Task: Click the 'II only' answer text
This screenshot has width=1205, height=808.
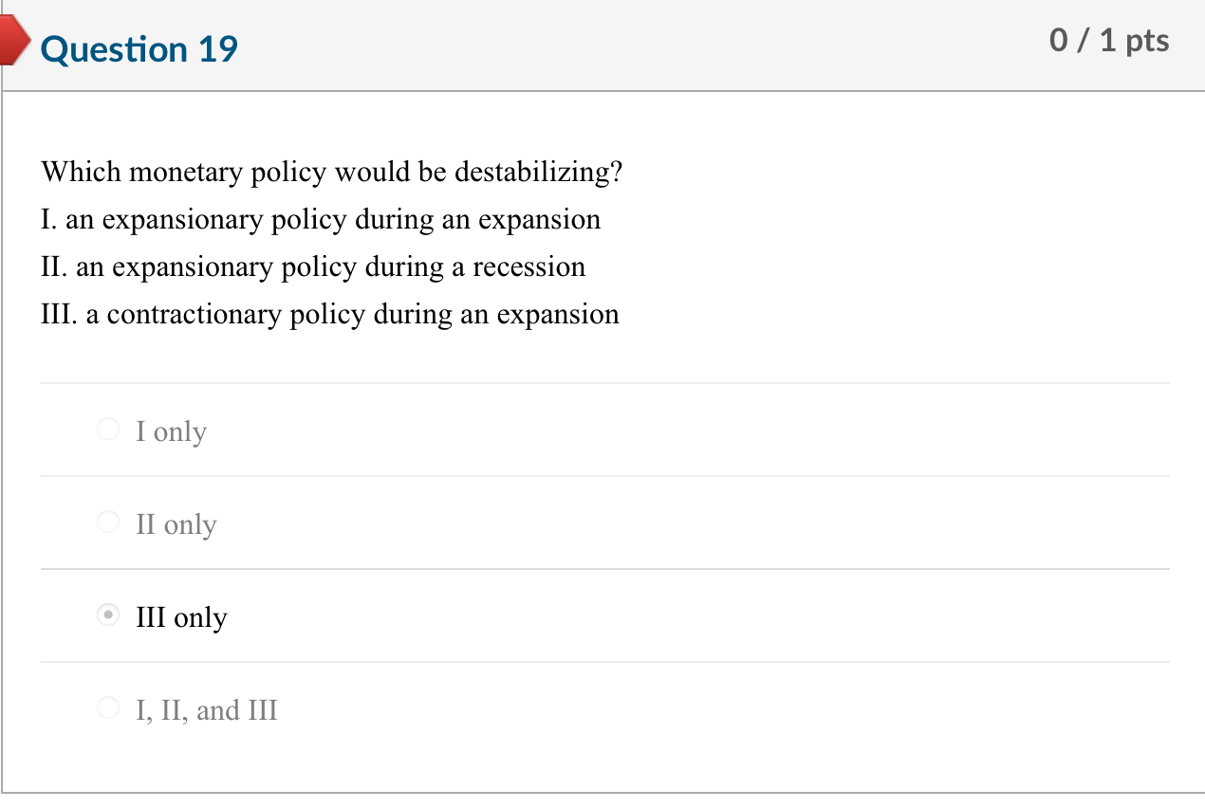Action: (x=177, y=523)
